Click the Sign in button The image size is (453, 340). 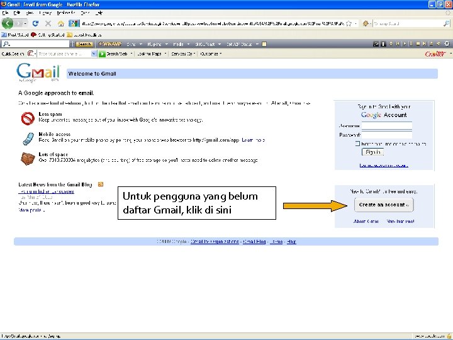click(x=372, y=152)
